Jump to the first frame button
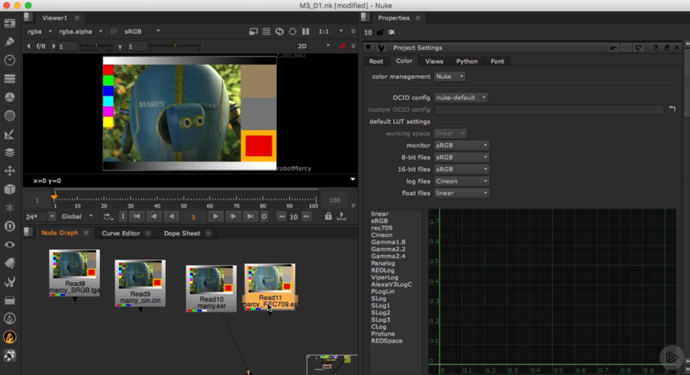This screenshot has width=690, height=375. [136, 216]
